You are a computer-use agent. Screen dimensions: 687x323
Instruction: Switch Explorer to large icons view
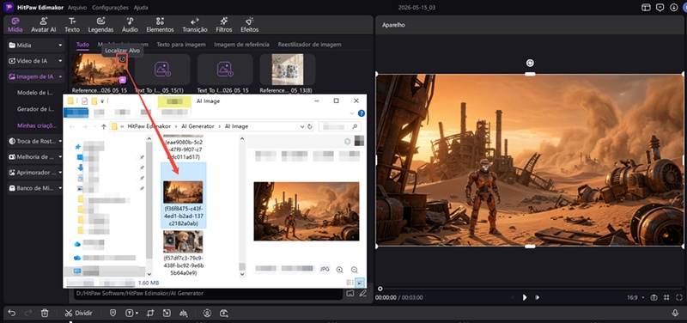click(360, 283)
